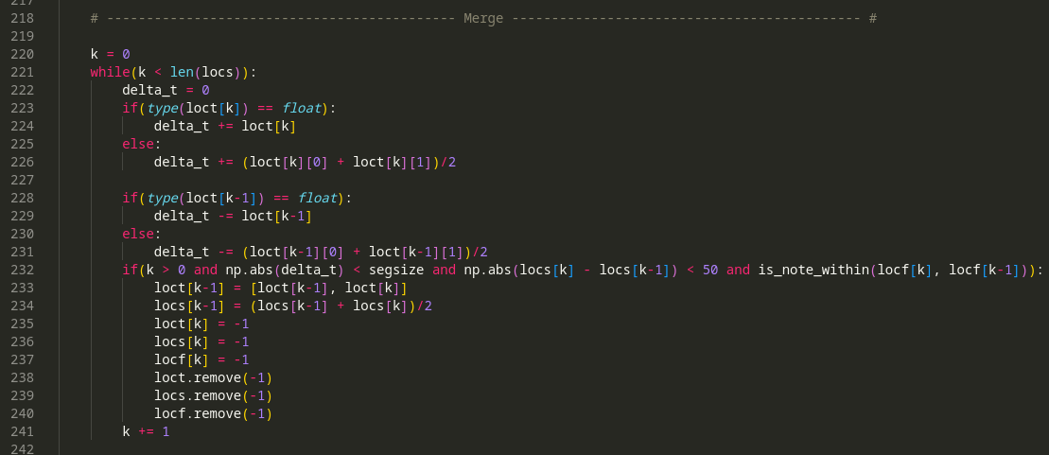Click 'loct.remove(-1)' call

(x=214, y=378)
